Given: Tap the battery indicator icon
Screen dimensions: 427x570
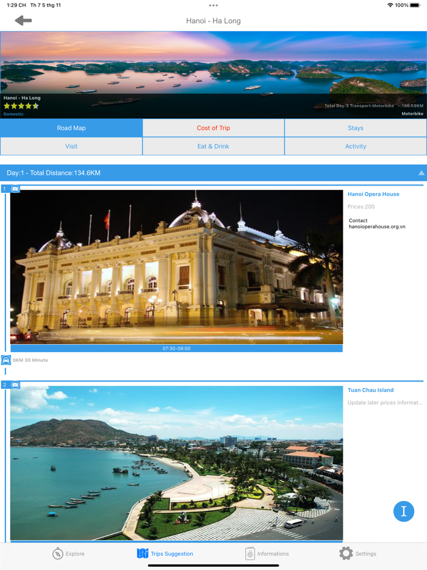Looking at the screenshot, I should click(415, 5).
